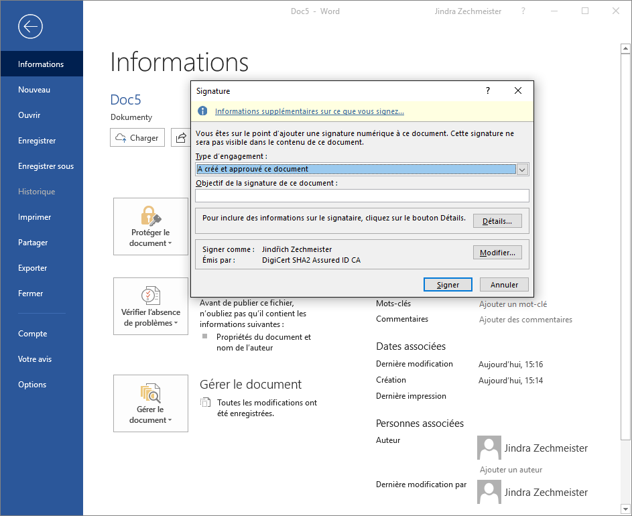This screenshot has width=632, height=516.
Task: Click last-modified-by name Jindra Zechmeister
Action: click(546, 493)
